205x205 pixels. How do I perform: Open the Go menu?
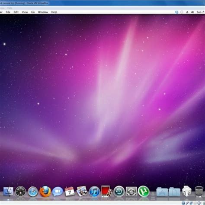pyautogui.click(x=33, y=12)
